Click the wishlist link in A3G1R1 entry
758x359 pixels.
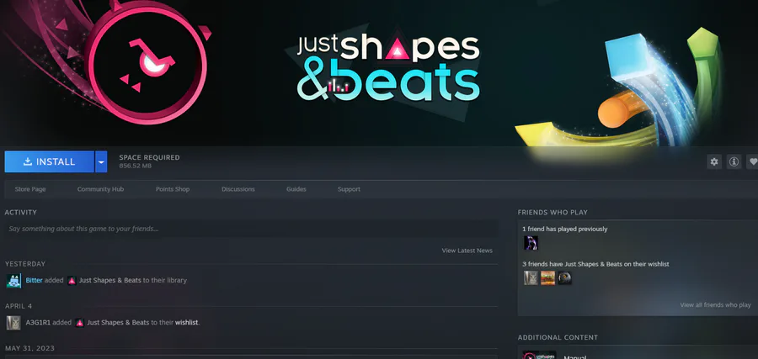pos(187,322)
